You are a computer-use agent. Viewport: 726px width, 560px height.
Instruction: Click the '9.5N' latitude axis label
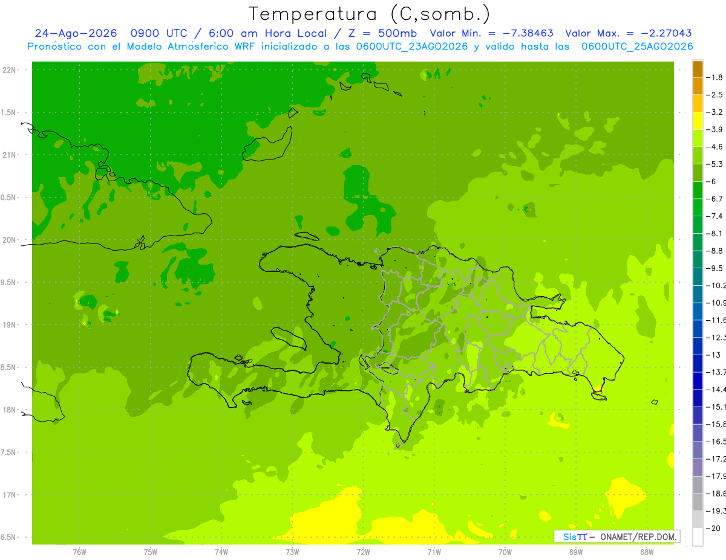pyautogui.click(x=9, y=282)
